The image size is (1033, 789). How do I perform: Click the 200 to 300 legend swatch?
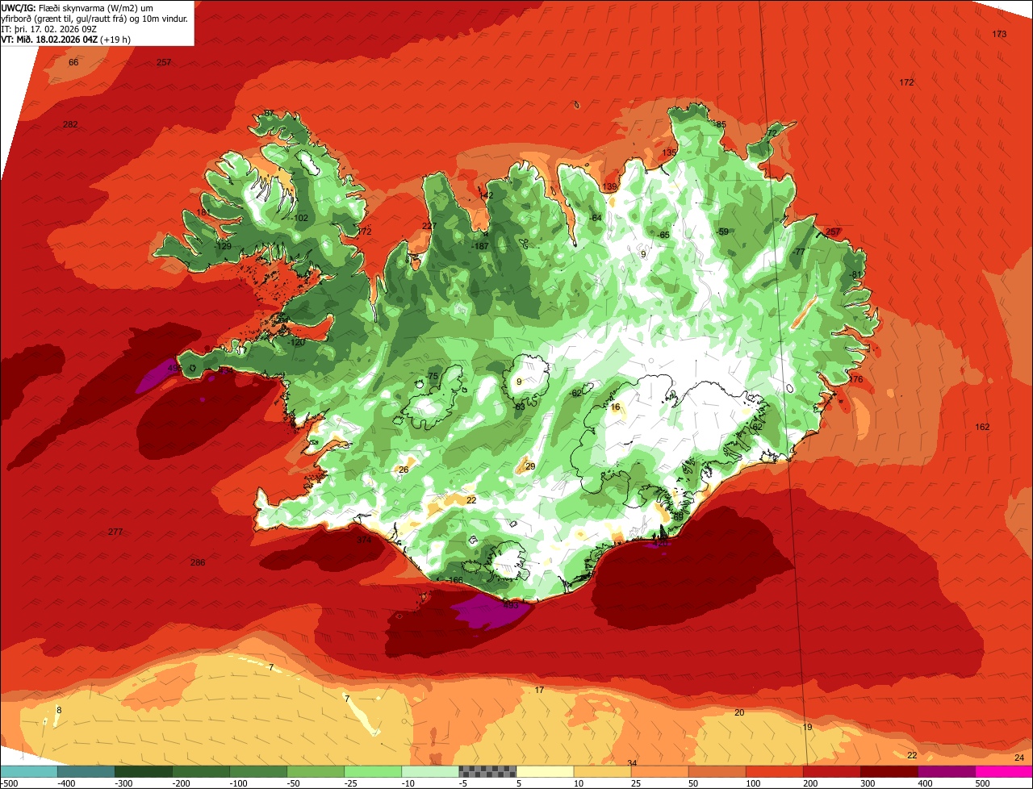[x=830, y=771]
